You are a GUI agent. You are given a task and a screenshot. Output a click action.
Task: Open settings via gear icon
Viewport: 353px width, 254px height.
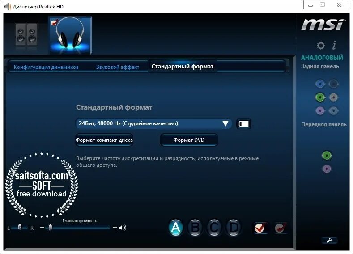pyautogui.click(x=321, y=46)
